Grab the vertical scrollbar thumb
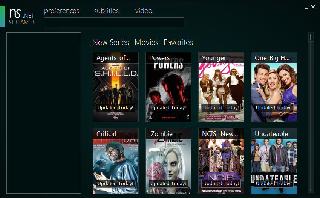Image resolution: width=320 pixels, height=198 pixels. pos(311,37)
